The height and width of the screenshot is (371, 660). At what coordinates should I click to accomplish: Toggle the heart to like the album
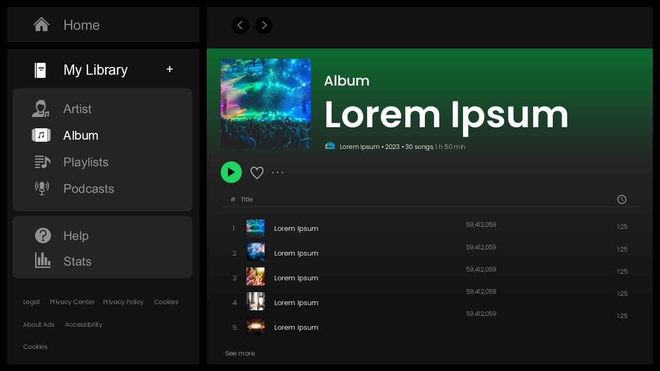point(257,172)
